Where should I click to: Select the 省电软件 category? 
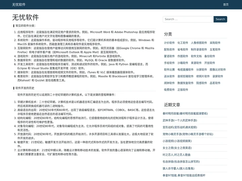tap(183, 50)
